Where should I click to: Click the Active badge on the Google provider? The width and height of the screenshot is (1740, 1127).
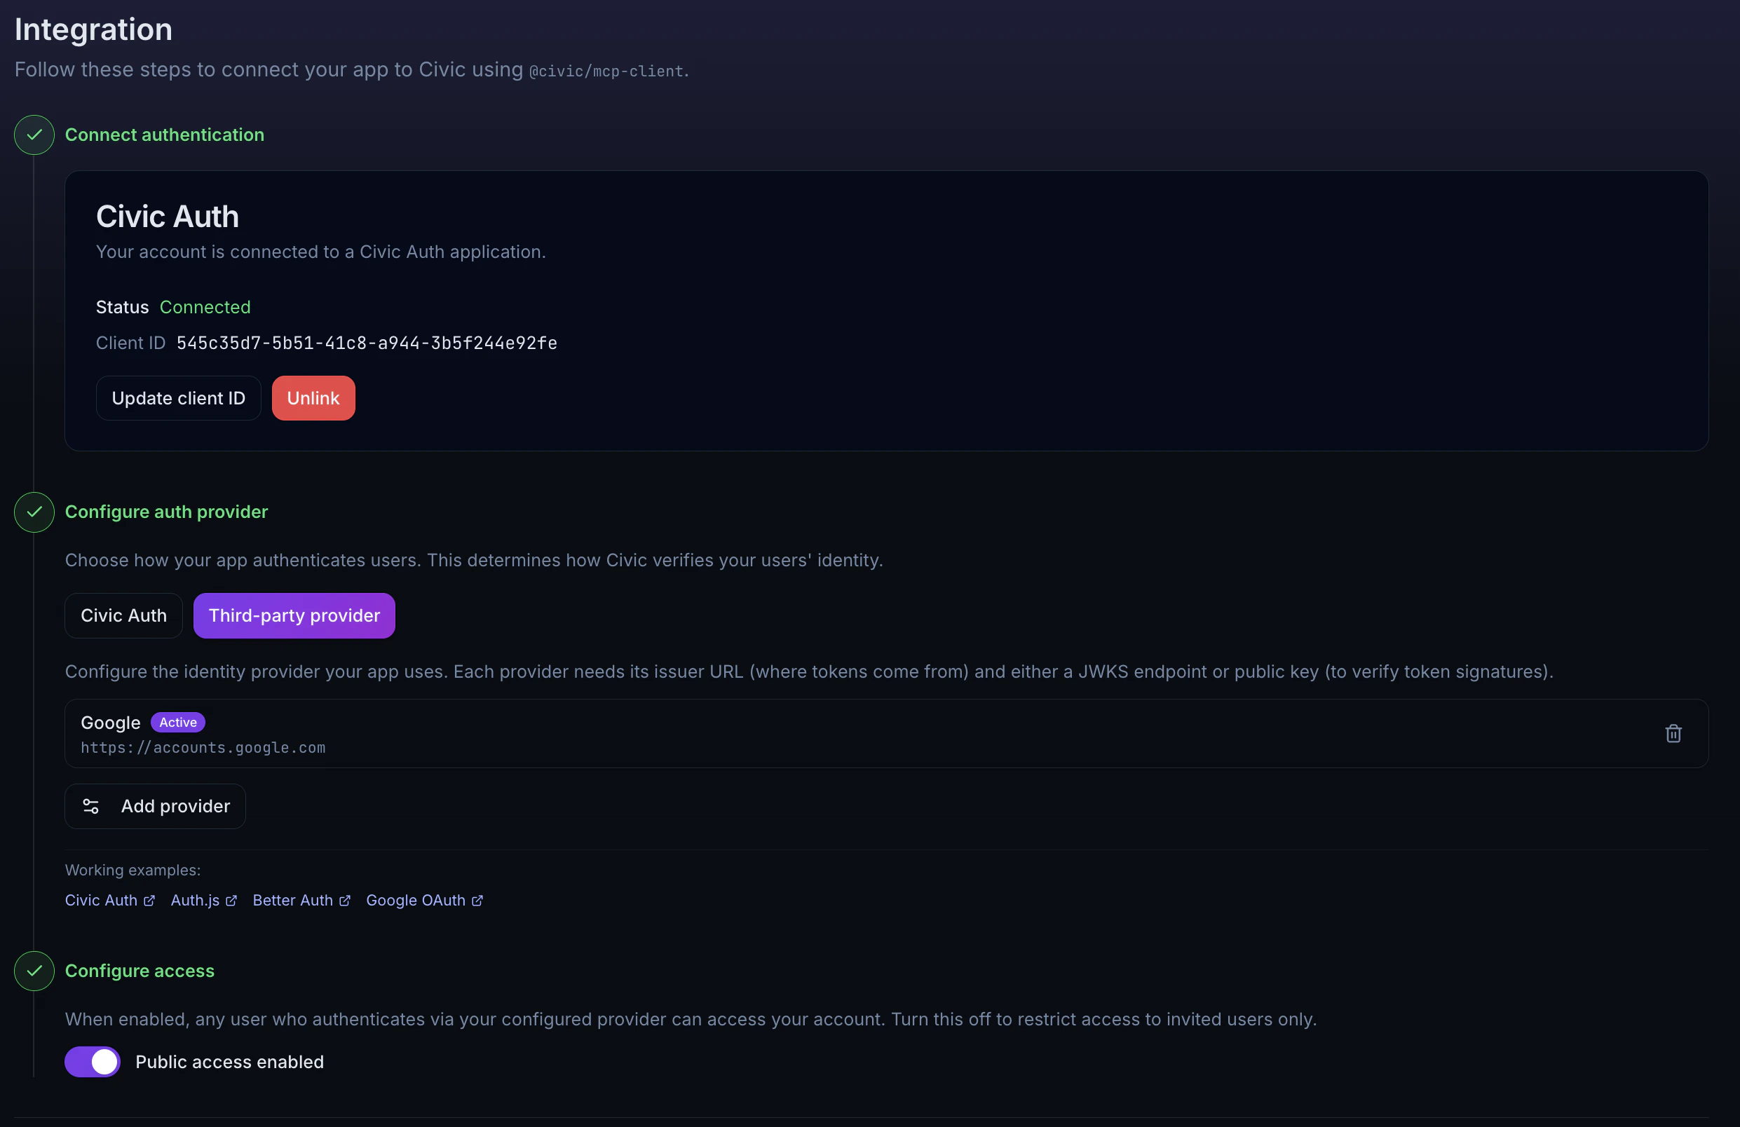[x=177, y=722]
